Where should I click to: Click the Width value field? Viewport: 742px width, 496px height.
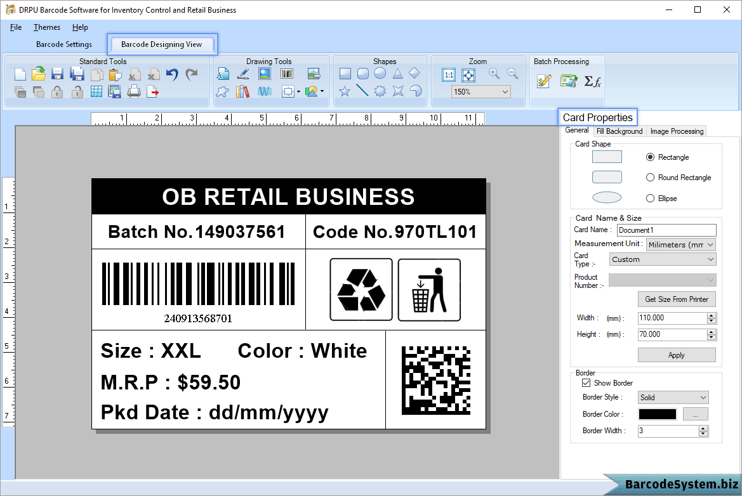pos(672,318)
